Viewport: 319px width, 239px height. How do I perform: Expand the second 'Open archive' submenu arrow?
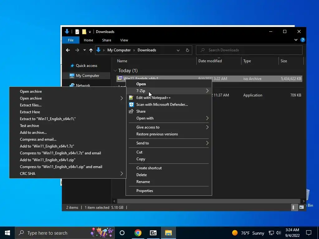tap(122, 98)
